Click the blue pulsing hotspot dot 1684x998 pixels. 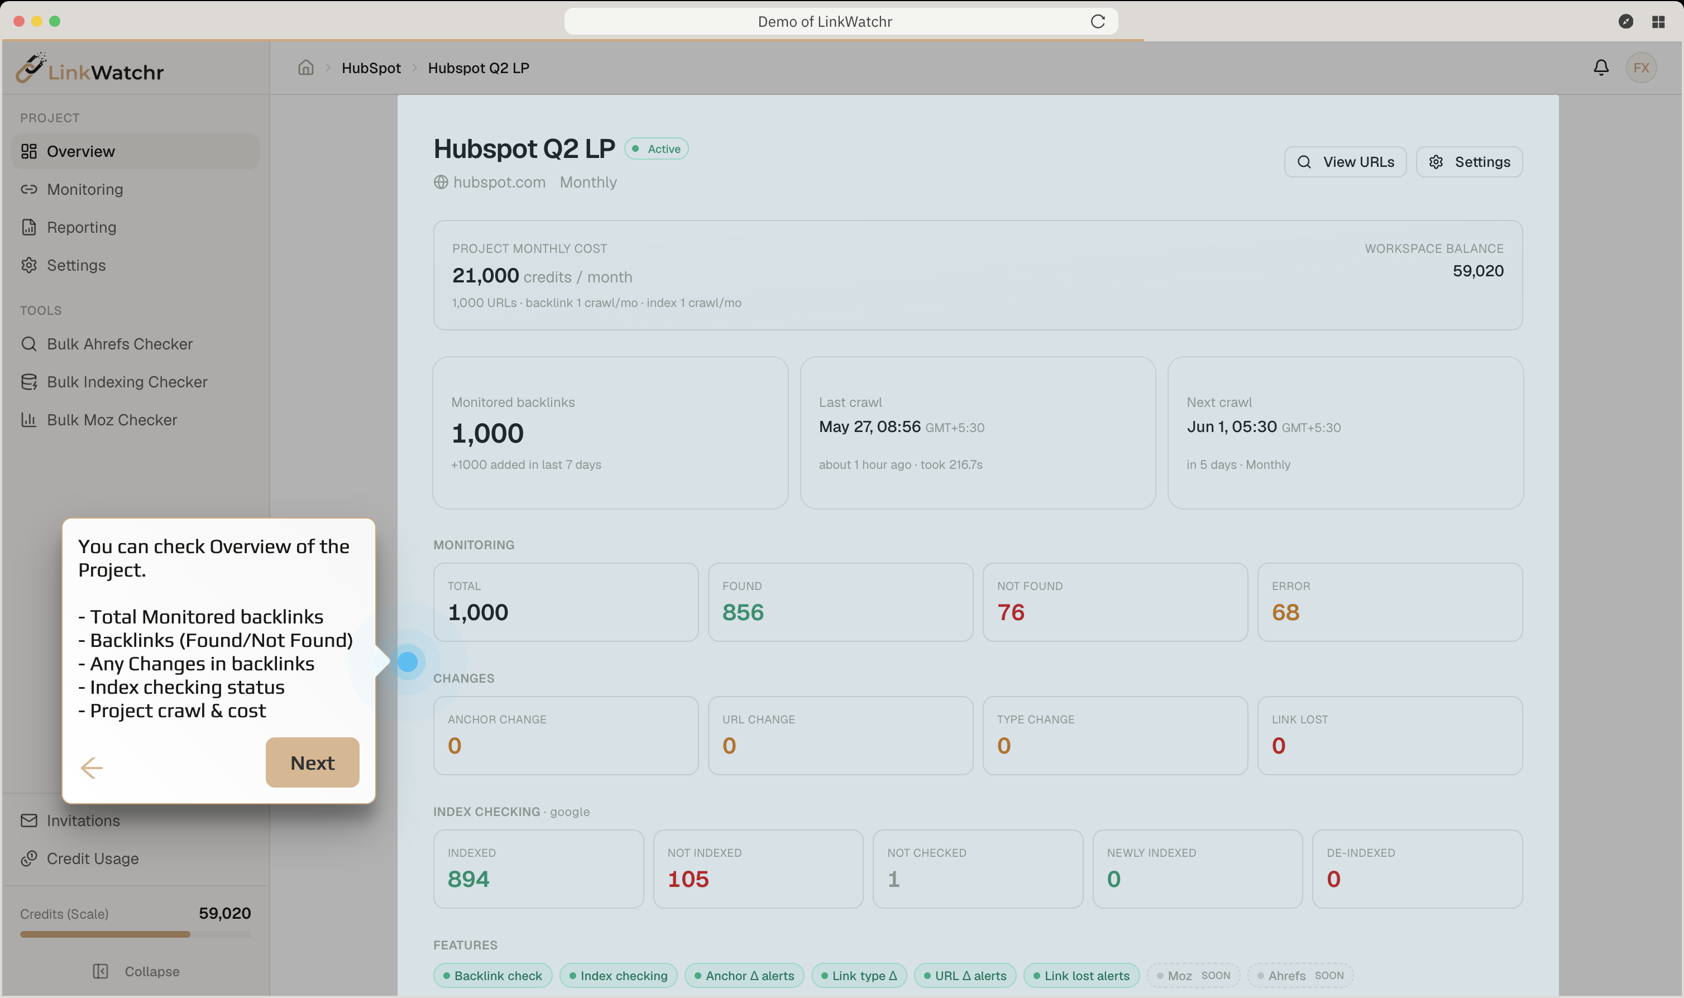pos(408,662)
